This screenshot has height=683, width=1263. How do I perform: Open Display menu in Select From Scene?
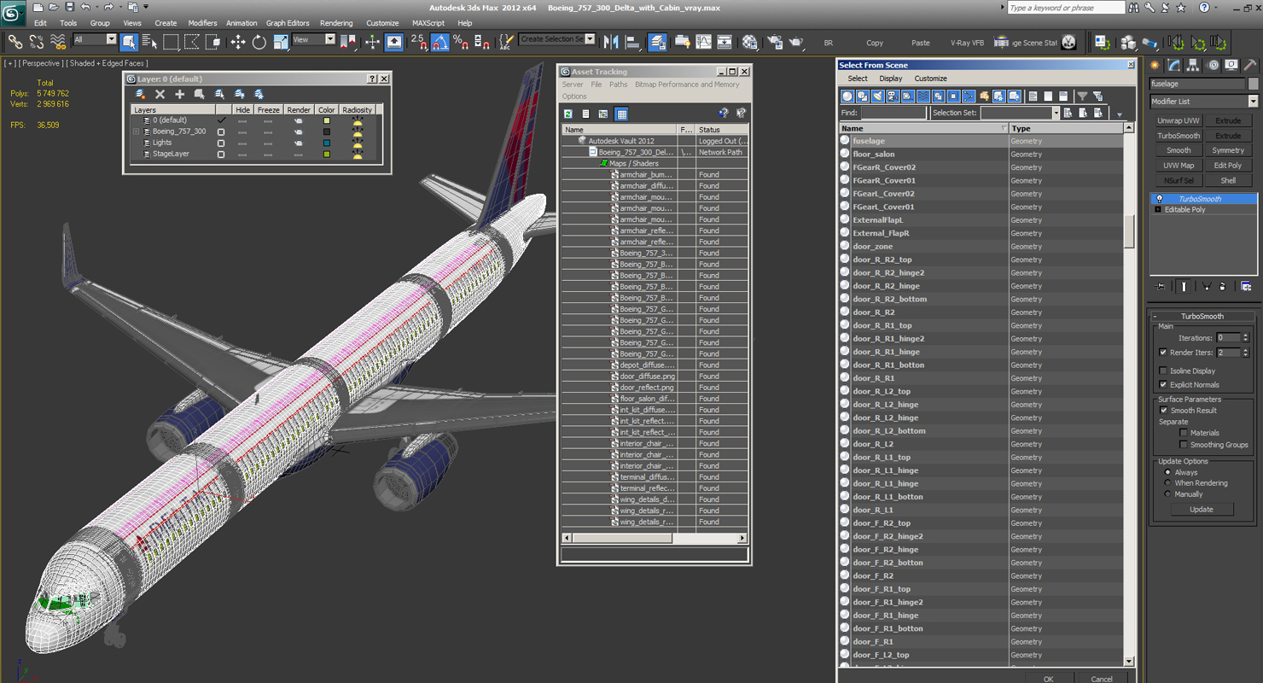point(890,79)
